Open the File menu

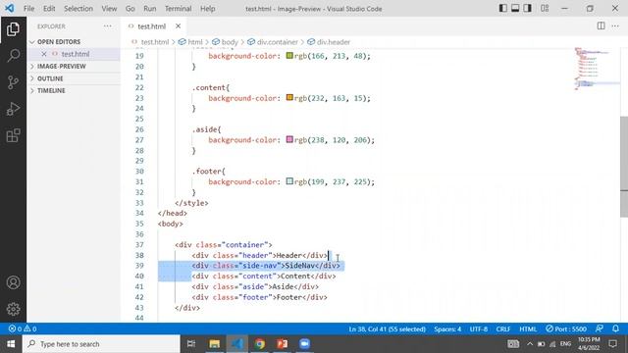click(x=28, y=9)
